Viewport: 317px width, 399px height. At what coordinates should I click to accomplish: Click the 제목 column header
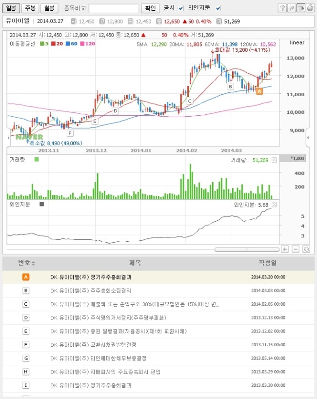135,263
